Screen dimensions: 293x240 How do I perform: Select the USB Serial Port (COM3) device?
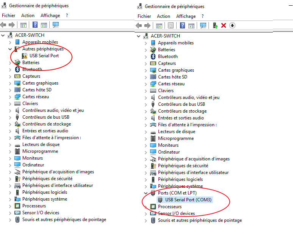(188, 200)
